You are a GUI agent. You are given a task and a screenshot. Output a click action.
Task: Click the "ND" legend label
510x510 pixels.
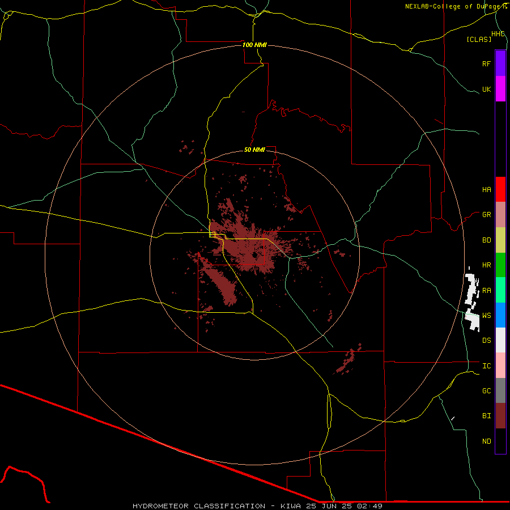click(x=487, y=441)
